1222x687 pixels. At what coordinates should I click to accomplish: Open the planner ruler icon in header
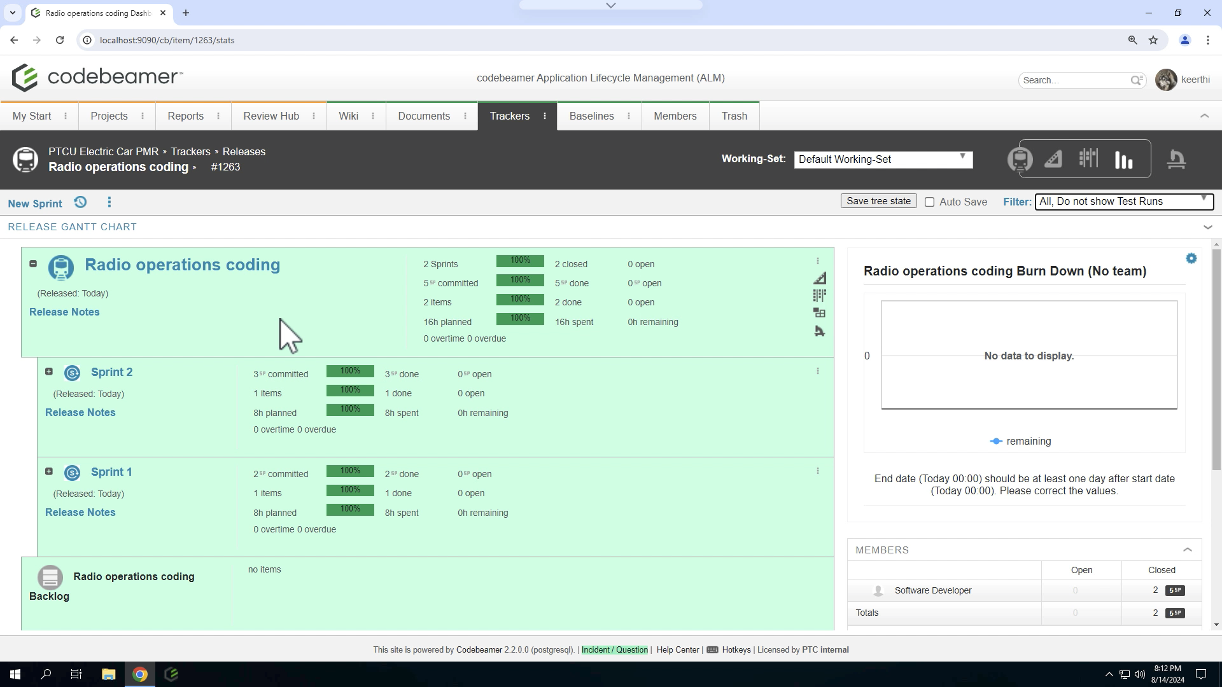pos(1053,159)
